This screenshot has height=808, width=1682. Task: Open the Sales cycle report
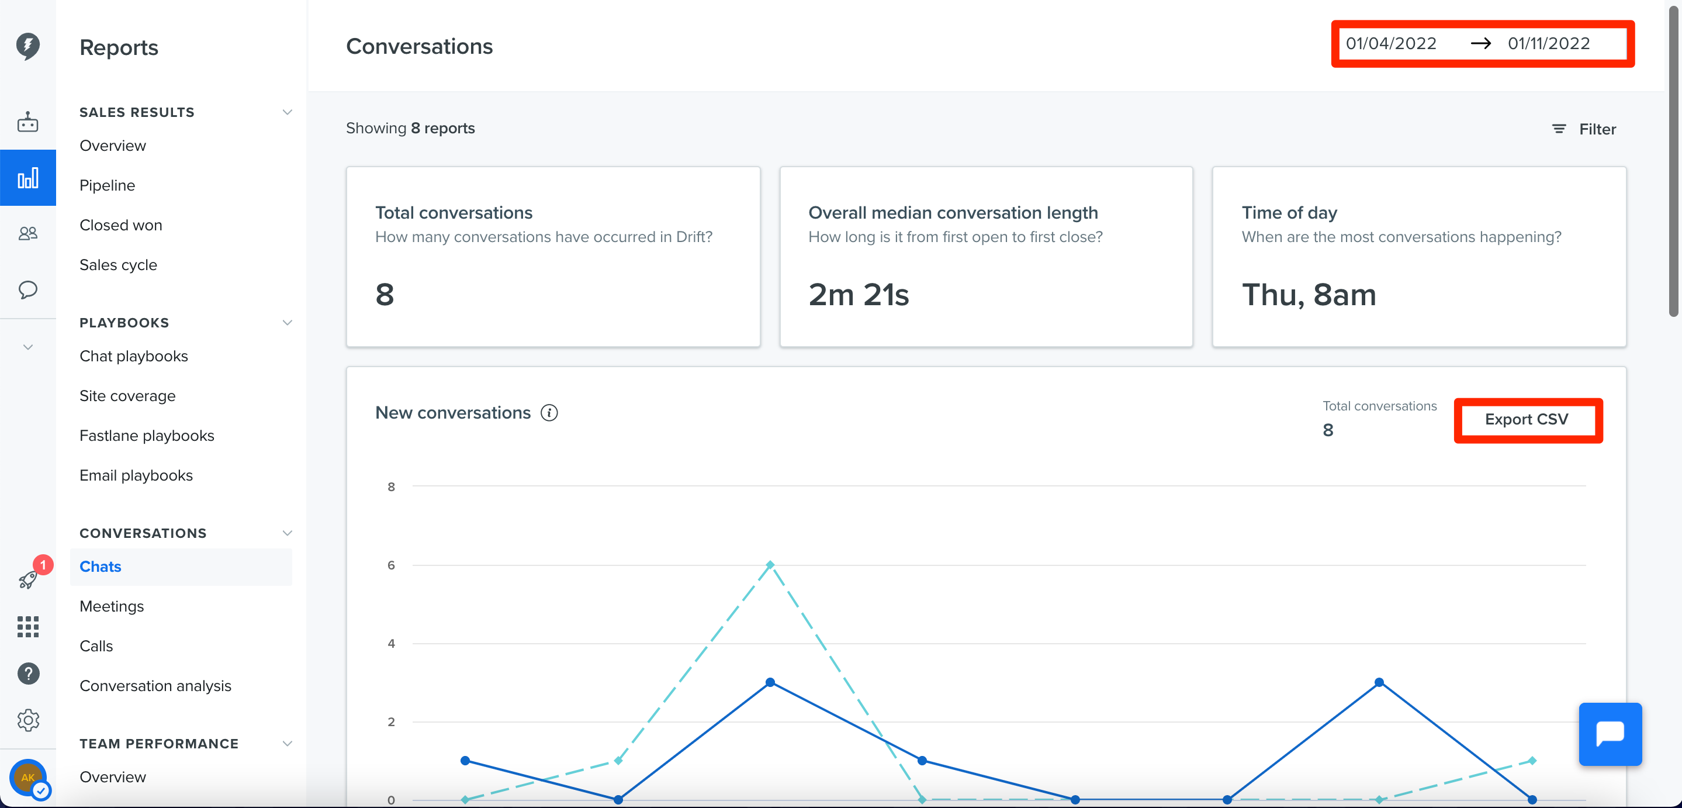(x=118, y=264)
